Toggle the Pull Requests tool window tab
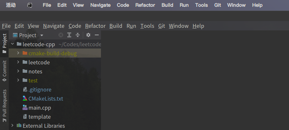Screen dimensions: 289x130 (5, 106)
